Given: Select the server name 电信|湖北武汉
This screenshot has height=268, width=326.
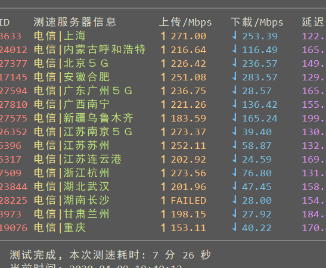Looking at the screenshot, I should pyautogui.click(x=72, y=187).
